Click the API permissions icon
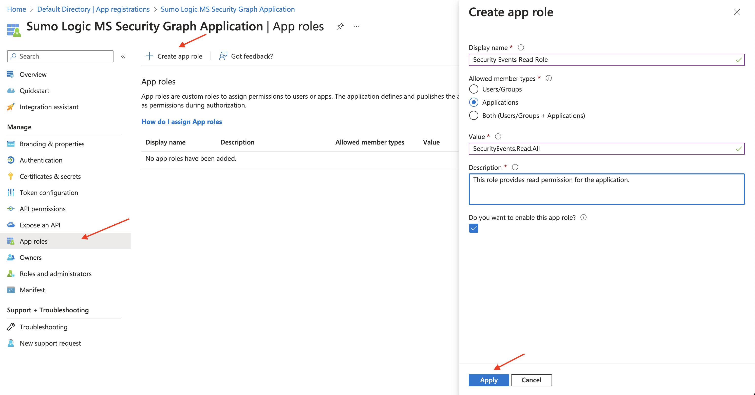Screen dimensions: 755x395 click(x=11, y=209)
